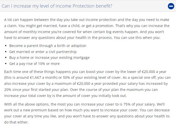Collapse the FAQ using the minus icon
The image size is (176, 126).
click(x=171, y=6)
